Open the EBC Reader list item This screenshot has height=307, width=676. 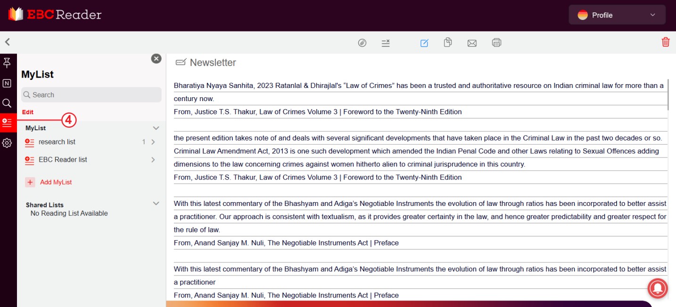(63, 160)
